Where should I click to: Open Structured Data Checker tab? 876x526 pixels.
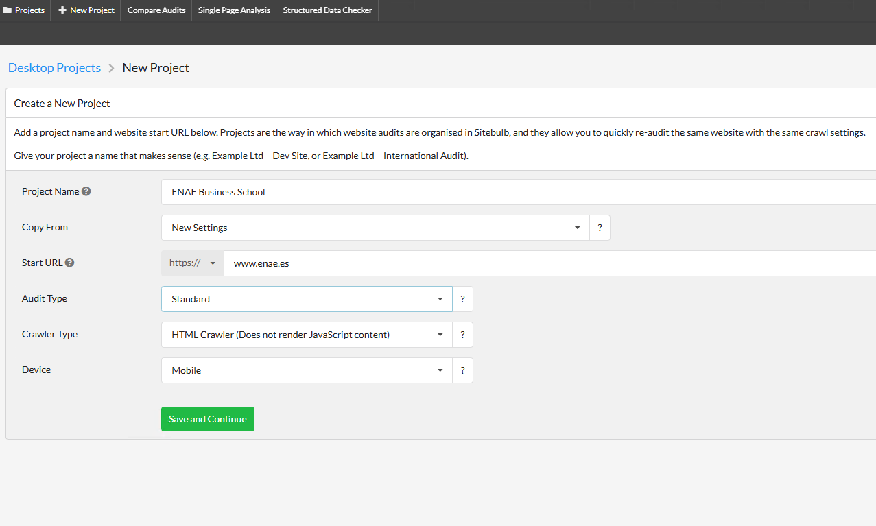point(327,10)
